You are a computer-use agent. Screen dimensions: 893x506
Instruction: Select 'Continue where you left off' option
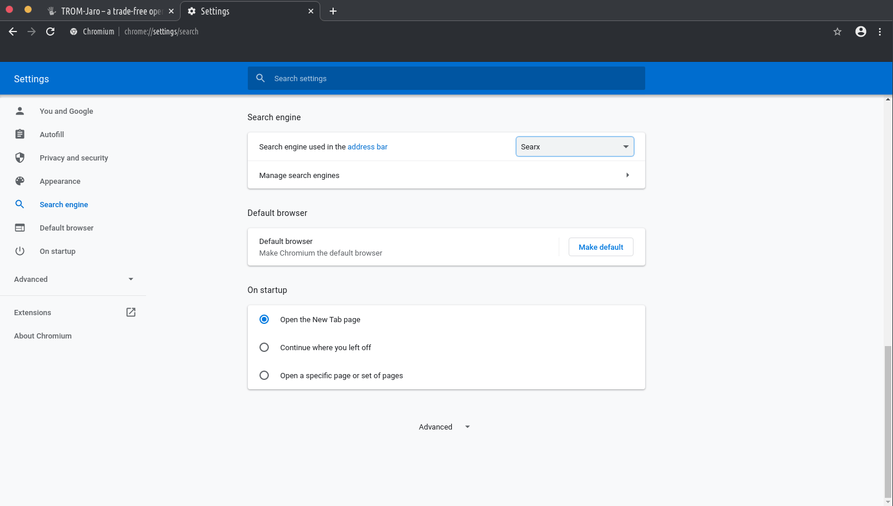(x=264, y=347)
